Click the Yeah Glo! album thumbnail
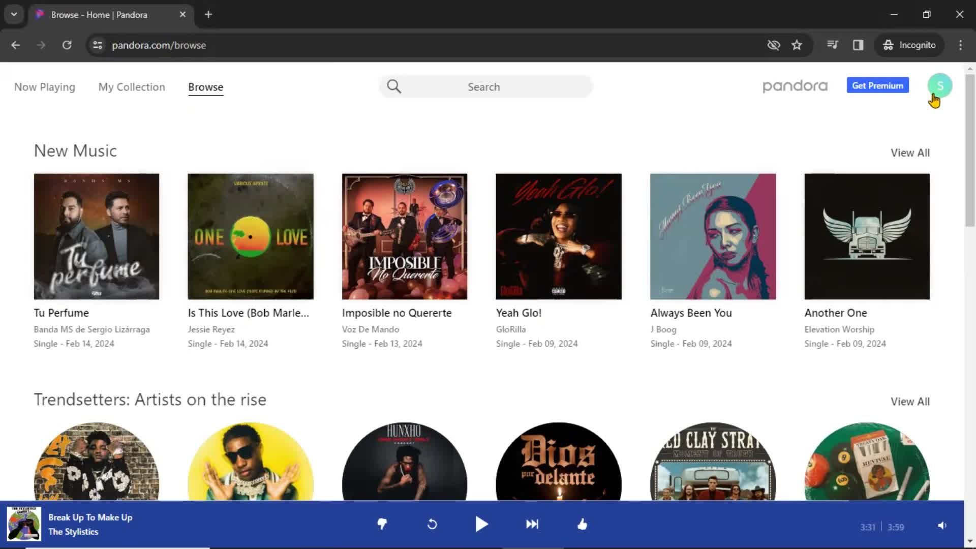Viewport: 976px width, 549px height. point(559,236)
